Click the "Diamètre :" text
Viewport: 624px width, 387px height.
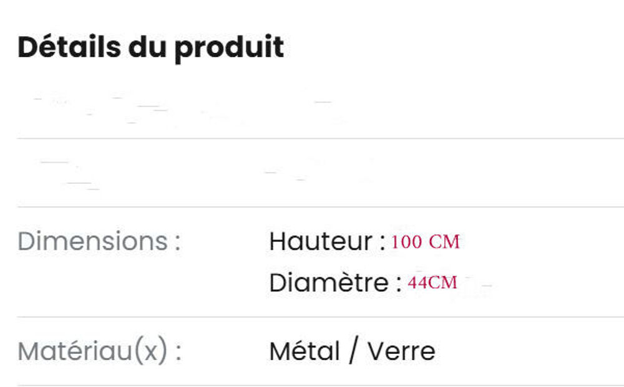pos(336,282)
